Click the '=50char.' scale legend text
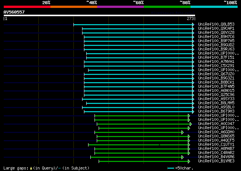Viewport: 241px width, 171px height. pos(184,168)
